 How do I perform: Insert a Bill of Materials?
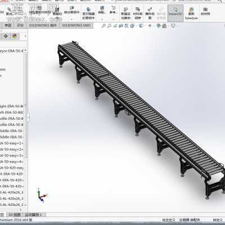[138, 13]
